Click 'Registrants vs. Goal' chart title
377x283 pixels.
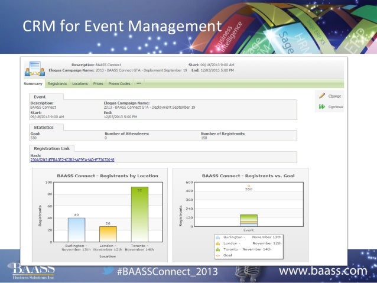coord(248,175)
